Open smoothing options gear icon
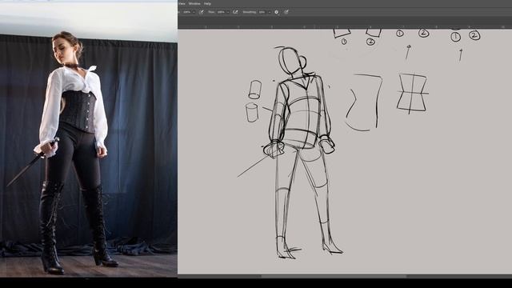This screenshot has width=512, height=288. (276, 12)
